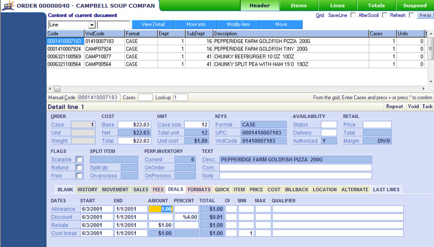
Task: Click the Note text field
Action: [x=296, y=176]
